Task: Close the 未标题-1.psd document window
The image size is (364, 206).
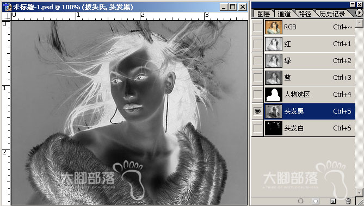Action: [243, 7]
